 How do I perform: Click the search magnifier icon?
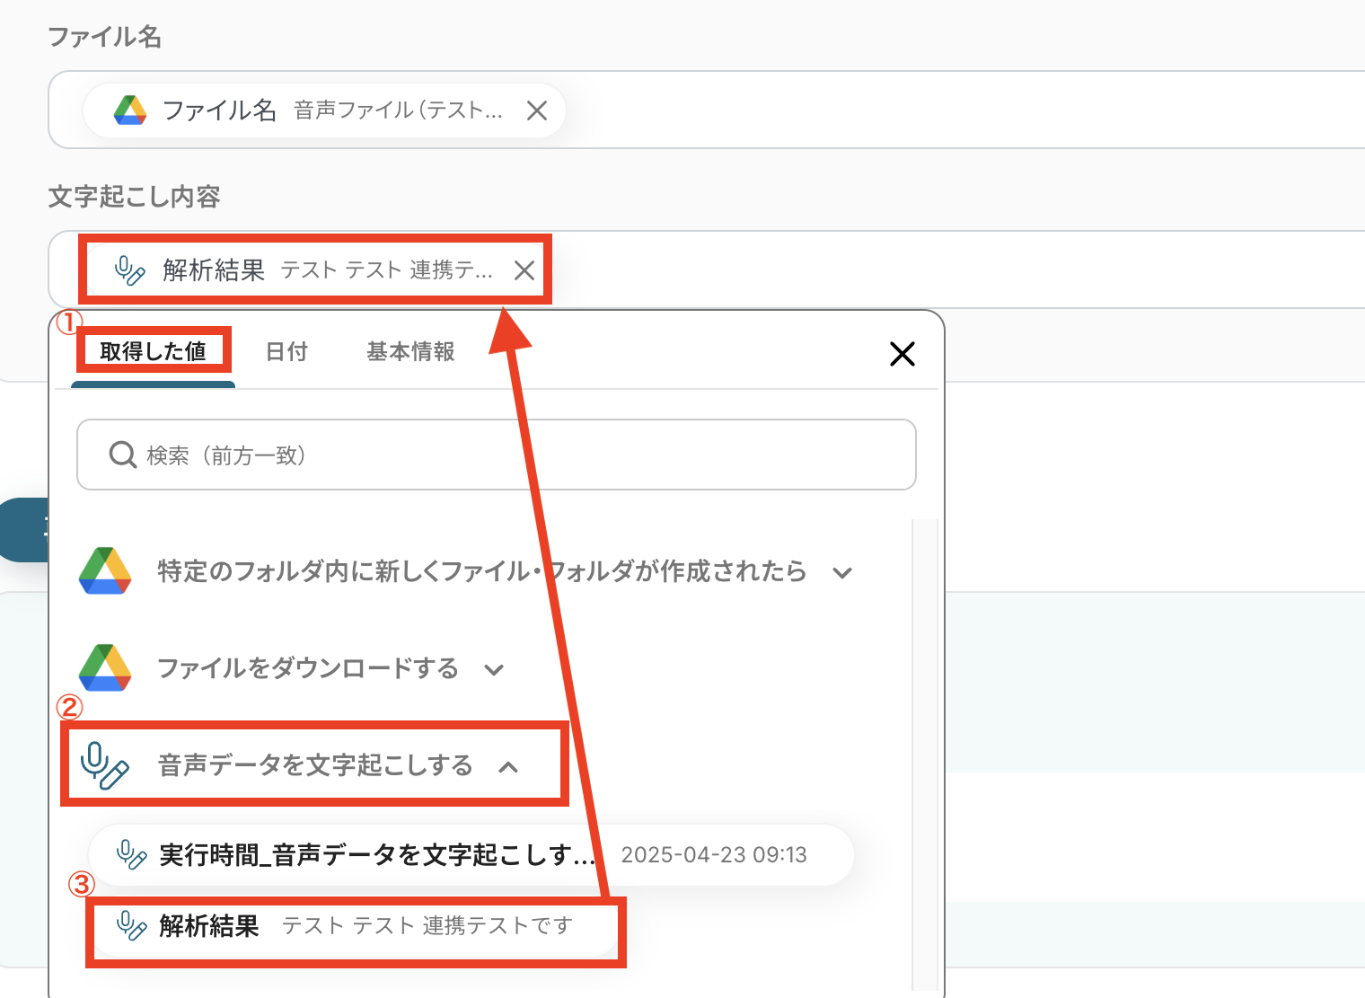tap(122, 455)
